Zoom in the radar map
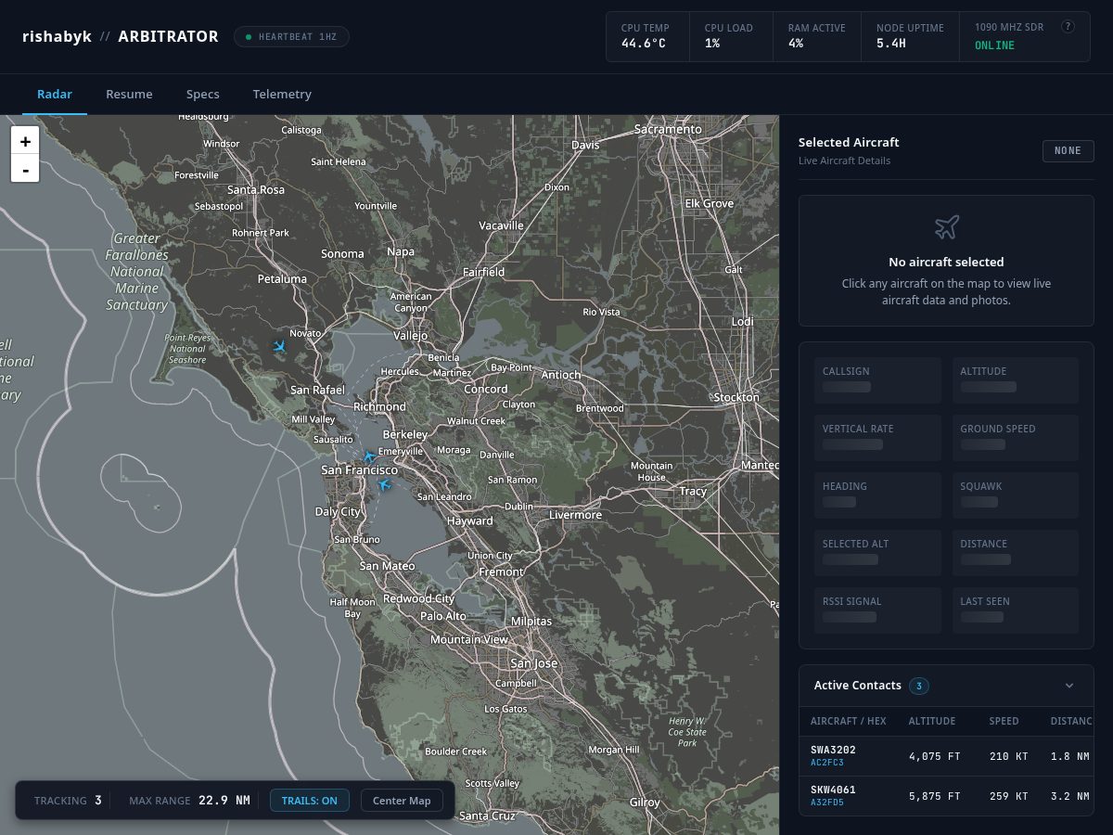This screenshot has height=835, width=1113. (x=25, y=141)
